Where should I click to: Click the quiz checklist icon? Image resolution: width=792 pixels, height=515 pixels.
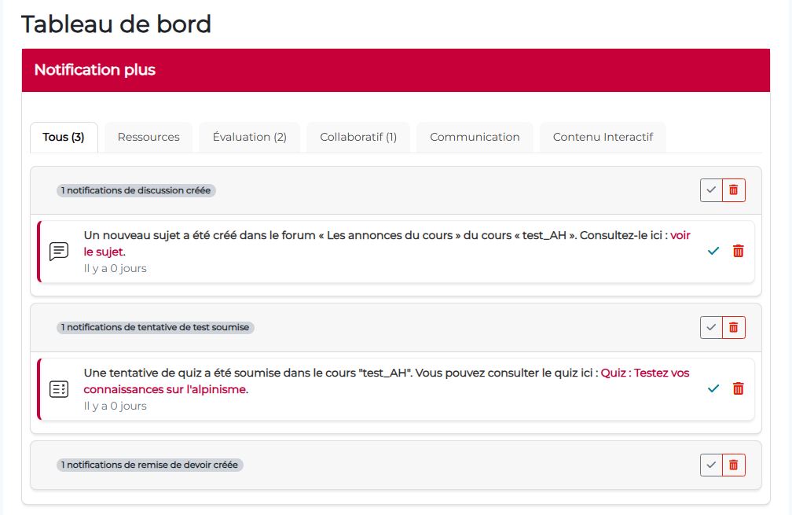[59, 389]
